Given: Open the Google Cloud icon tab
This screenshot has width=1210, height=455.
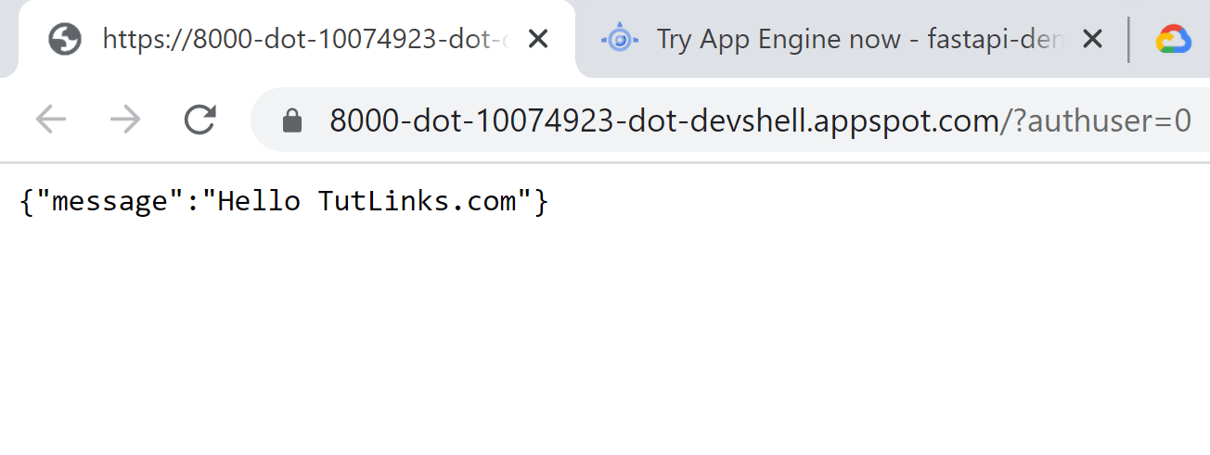Looking at the screenshot, I should pyautogui.click(x=1173, y=39).
